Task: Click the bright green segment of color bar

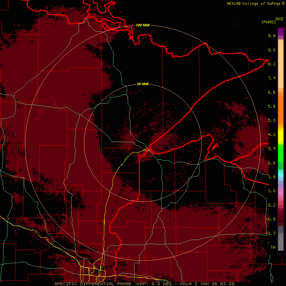Action: click(x=281, y=153)
